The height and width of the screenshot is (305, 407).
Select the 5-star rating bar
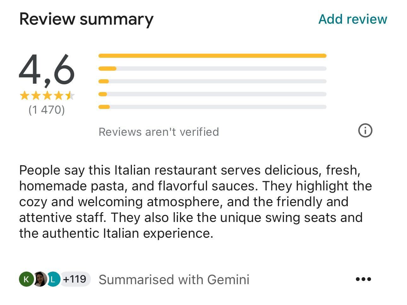point(213,55)
